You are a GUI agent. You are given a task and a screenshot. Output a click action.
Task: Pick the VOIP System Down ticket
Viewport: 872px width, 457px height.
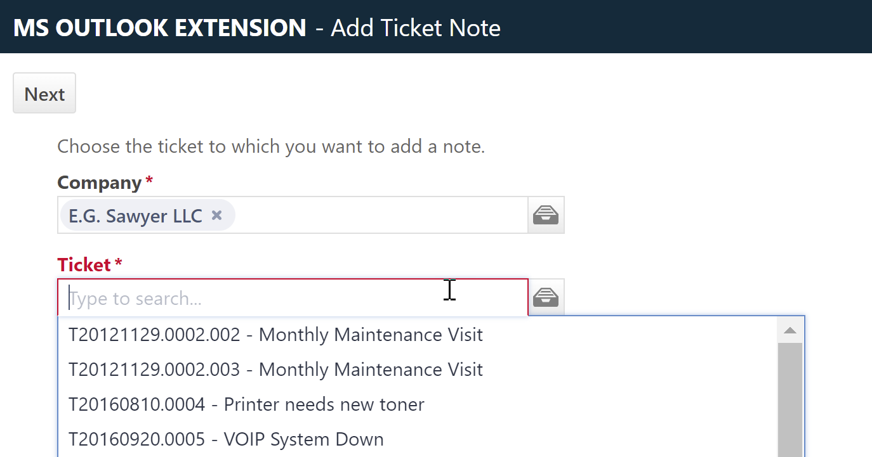tap(418, 439)
